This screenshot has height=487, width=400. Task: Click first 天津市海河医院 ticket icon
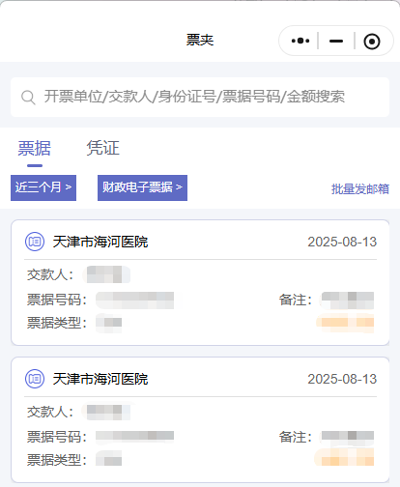(x=35, y=242)
